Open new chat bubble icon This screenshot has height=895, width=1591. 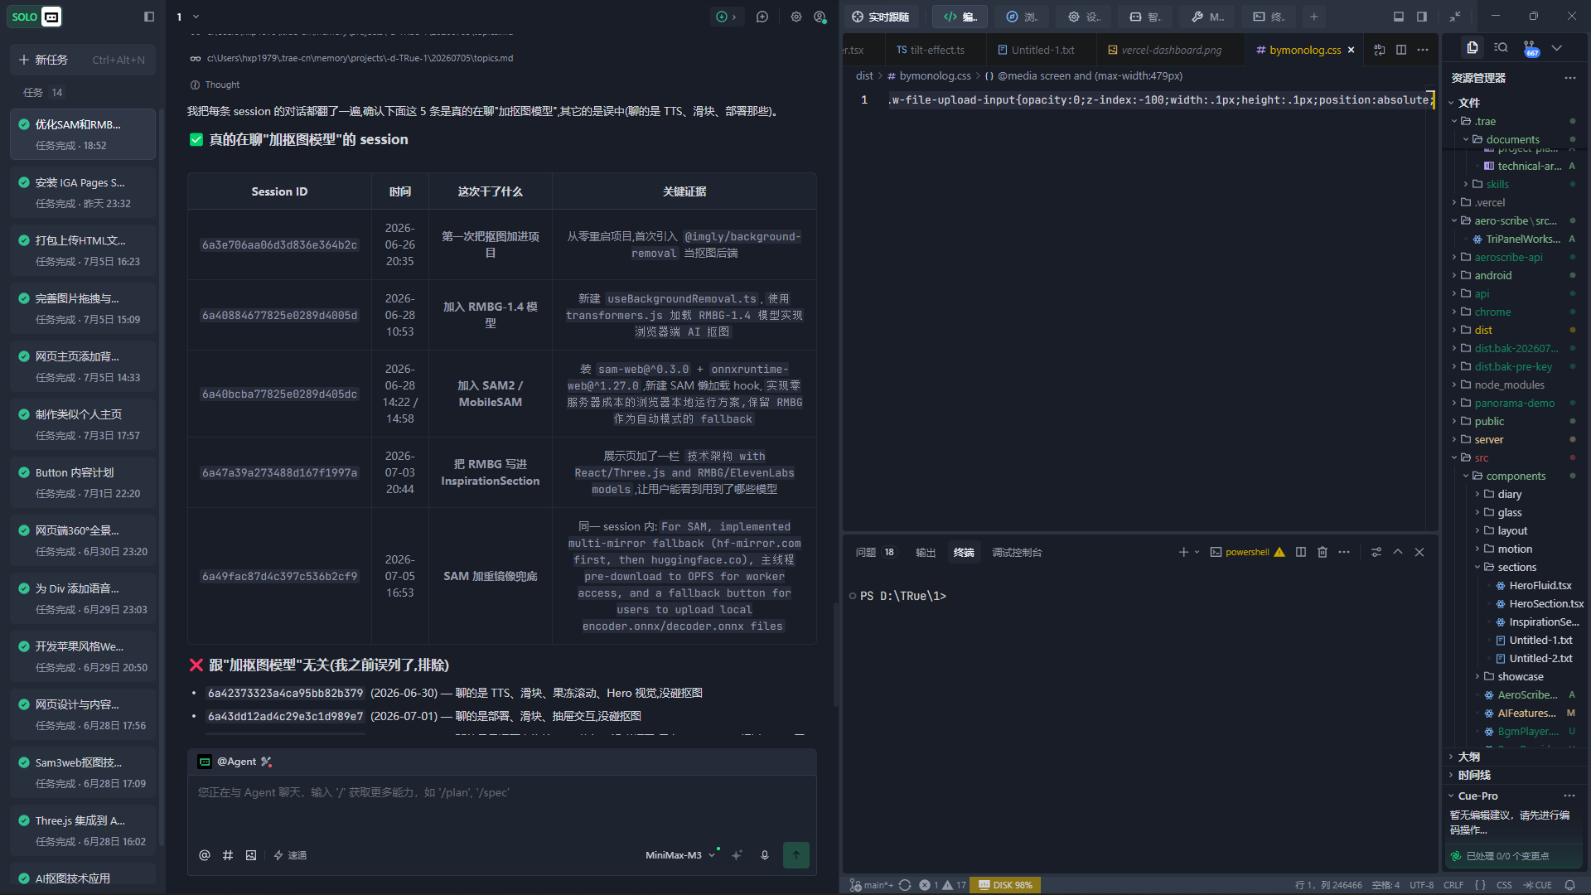tap(762, 17)
